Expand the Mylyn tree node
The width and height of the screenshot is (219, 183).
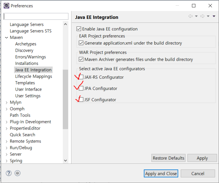6,102
